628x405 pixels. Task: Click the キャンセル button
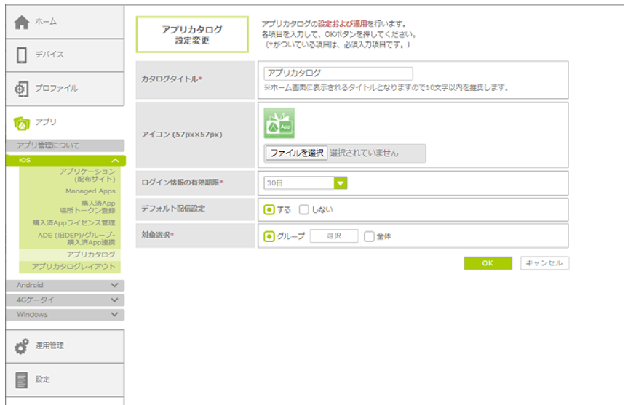(x=544, y=263)
